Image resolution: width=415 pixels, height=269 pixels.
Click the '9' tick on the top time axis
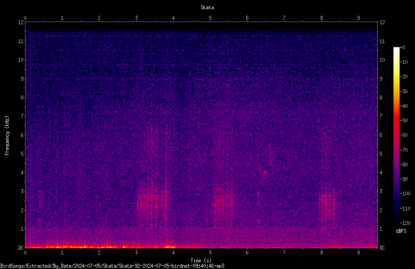pos(358,18)
